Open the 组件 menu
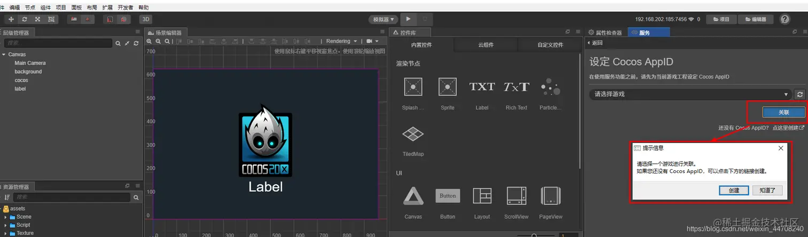808x237 pixels. point(45,7)
